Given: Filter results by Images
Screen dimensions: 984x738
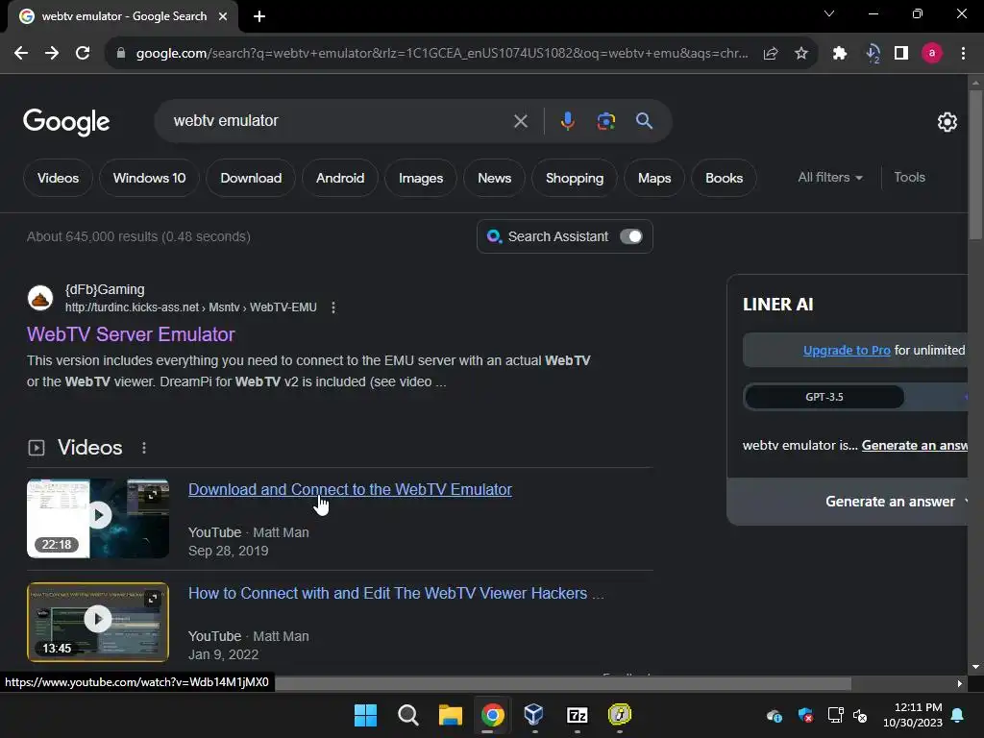Looking at the screenshot, I should tap(421, 178).
